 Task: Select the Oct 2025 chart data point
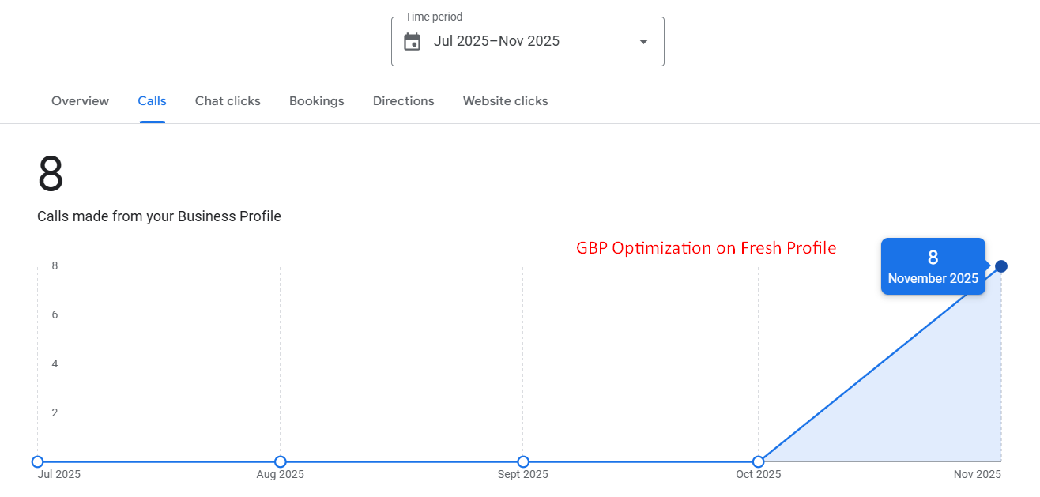pyautogui.click(x=758, y=461)
